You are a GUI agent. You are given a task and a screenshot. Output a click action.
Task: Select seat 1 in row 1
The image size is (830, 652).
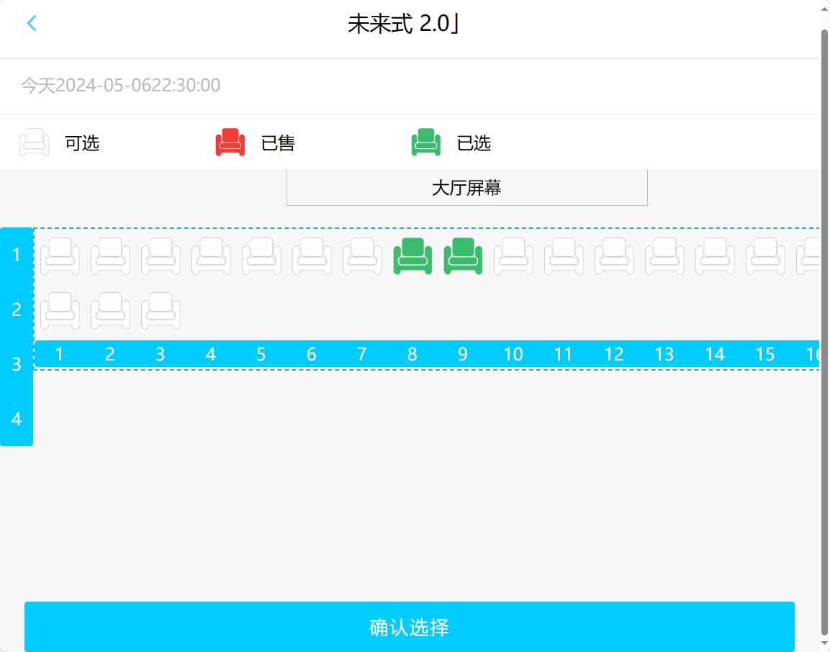(59, 255)
